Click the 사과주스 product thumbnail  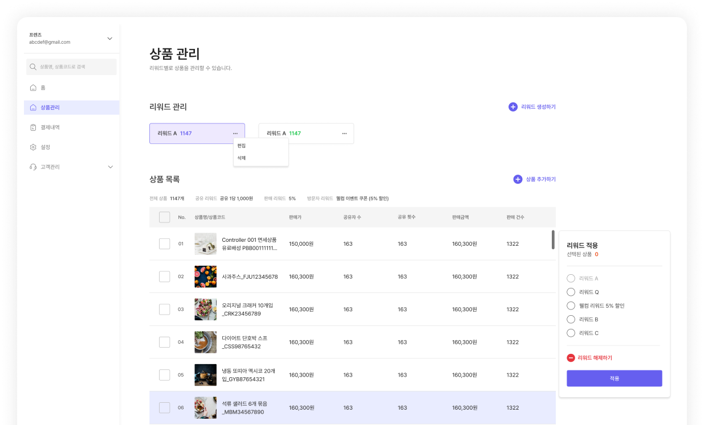(x=205, y=277)
